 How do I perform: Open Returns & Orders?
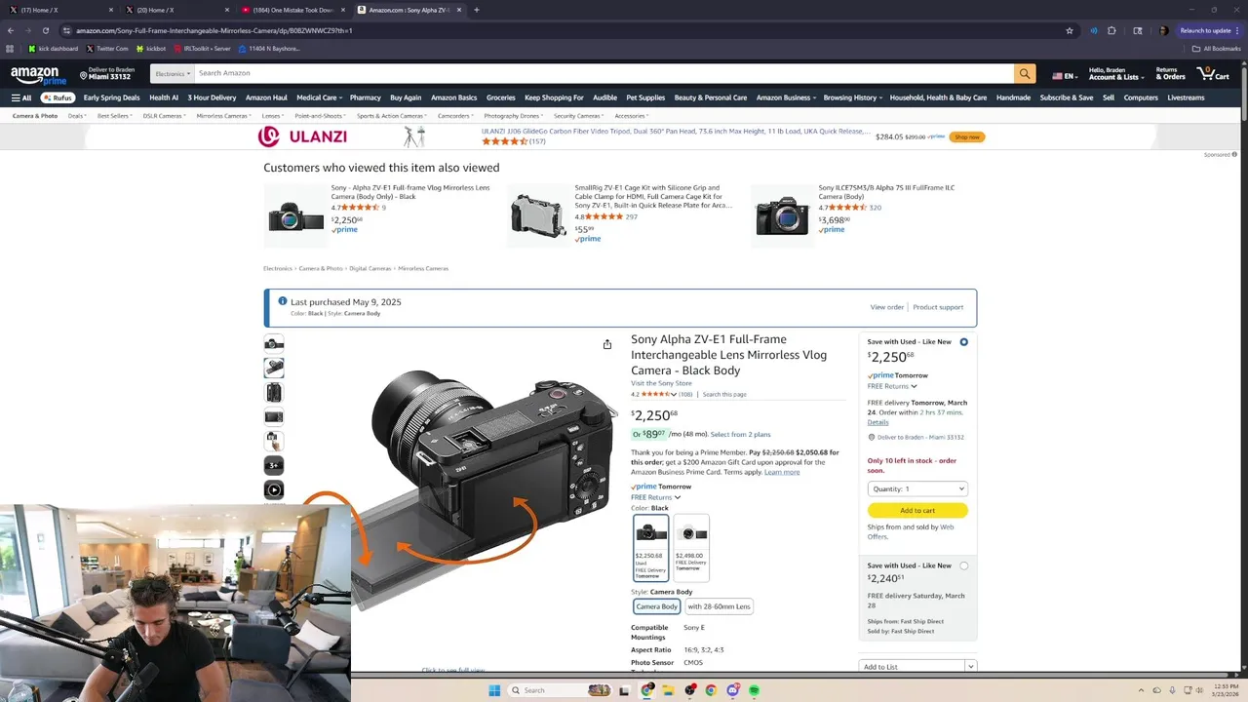pos(1170,74)
